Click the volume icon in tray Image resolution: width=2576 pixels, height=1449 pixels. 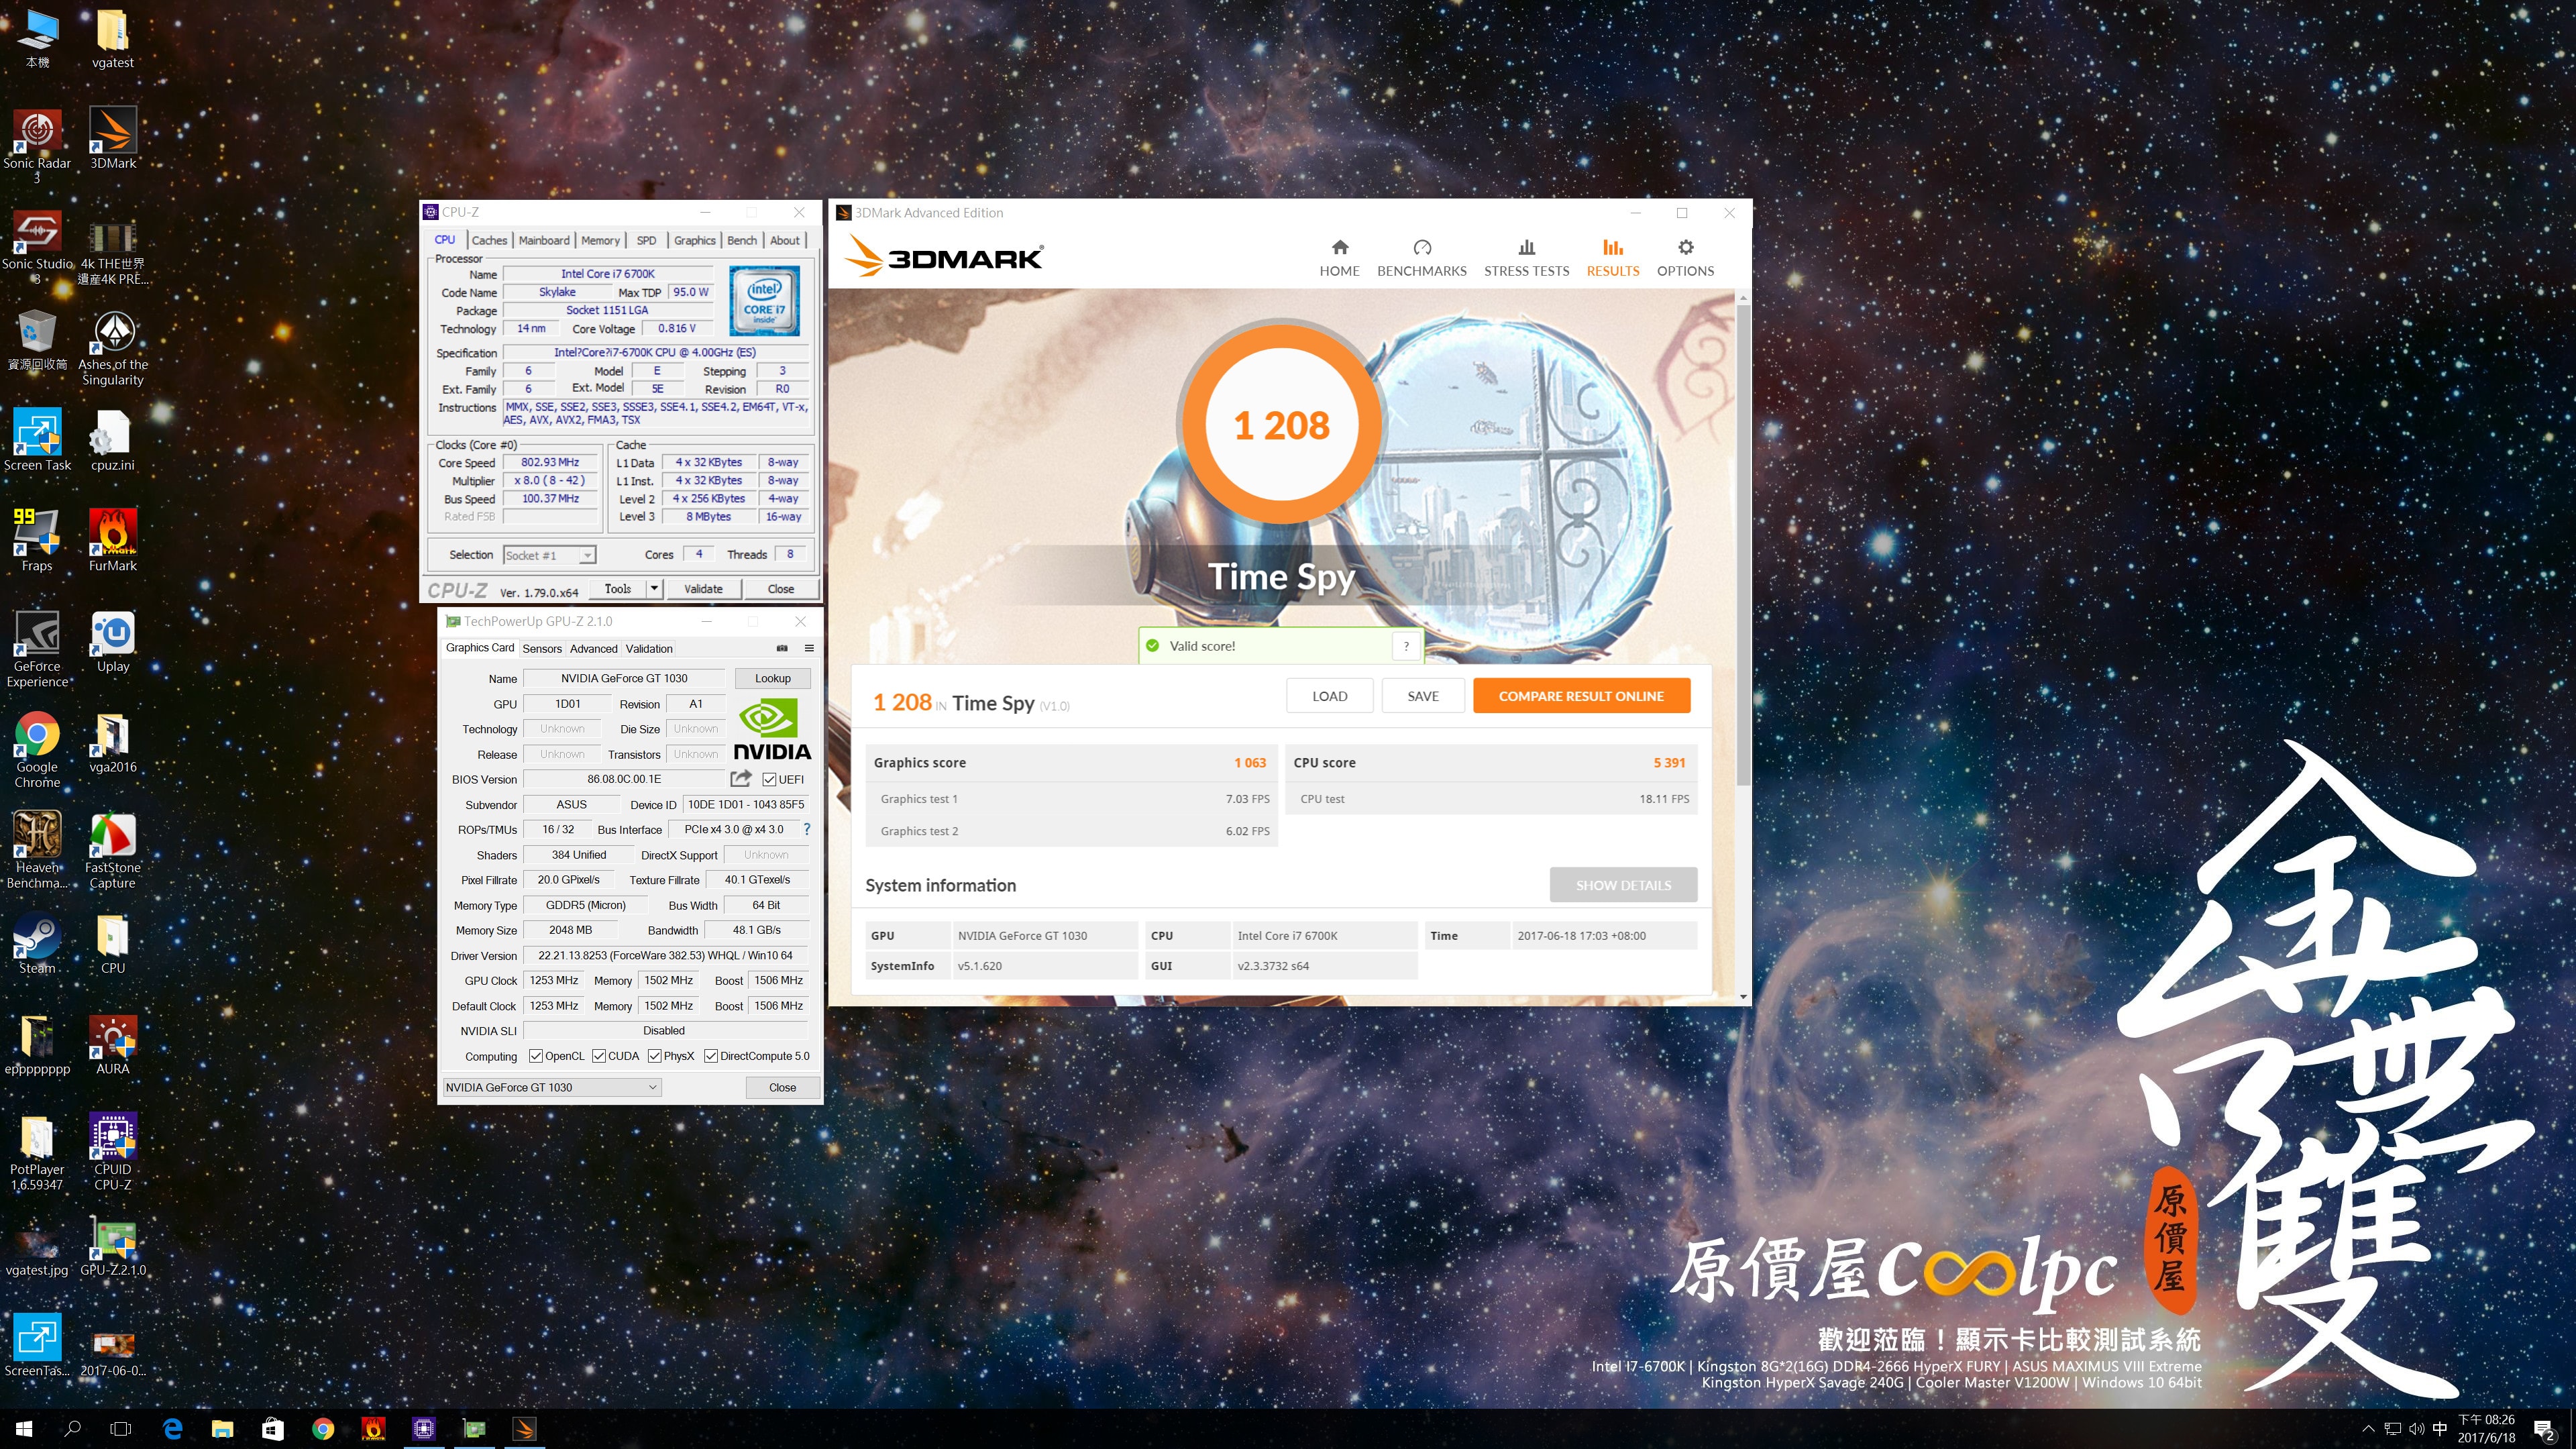pyautogui.click(x=2417, y=1428)
